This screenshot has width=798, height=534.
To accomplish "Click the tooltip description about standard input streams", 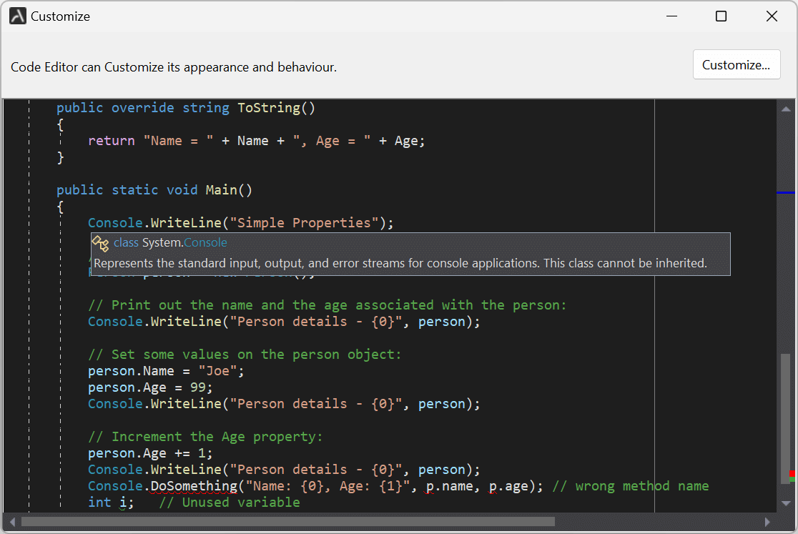I will coord(400,263).
